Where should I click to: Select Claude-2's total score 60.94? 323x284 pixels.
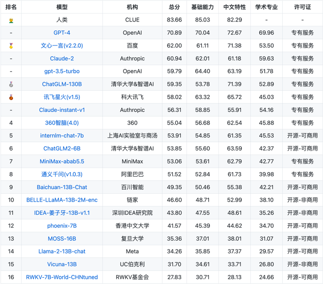174,59
